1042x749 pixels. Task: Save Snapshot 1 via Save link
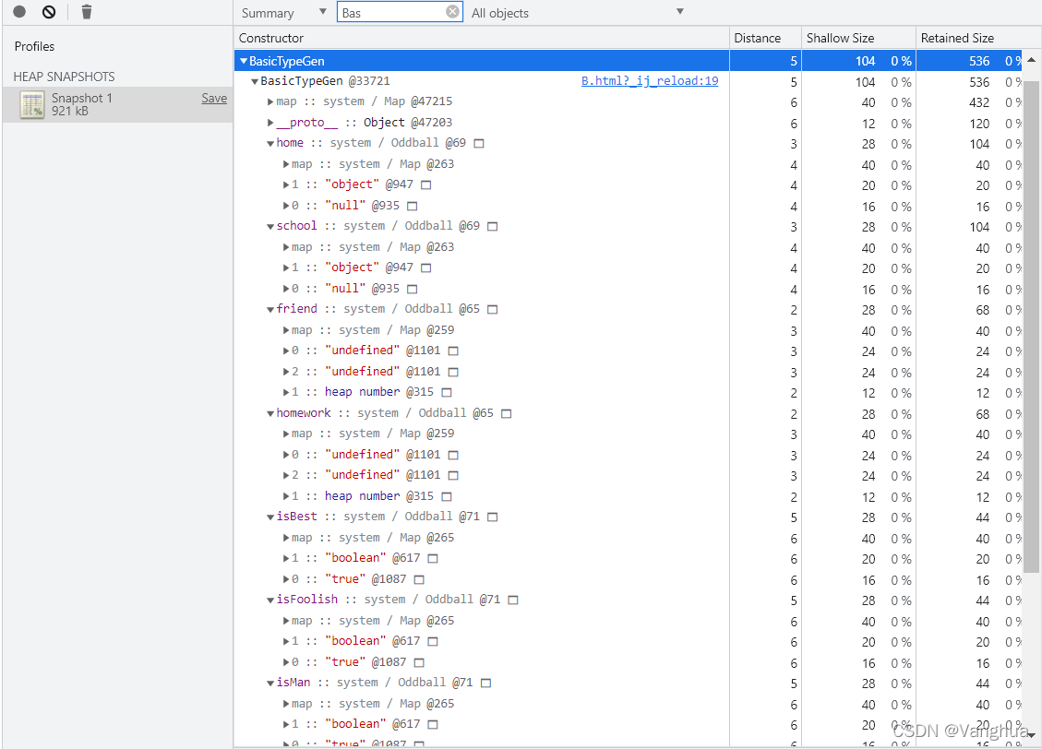[x=214, y=98]
